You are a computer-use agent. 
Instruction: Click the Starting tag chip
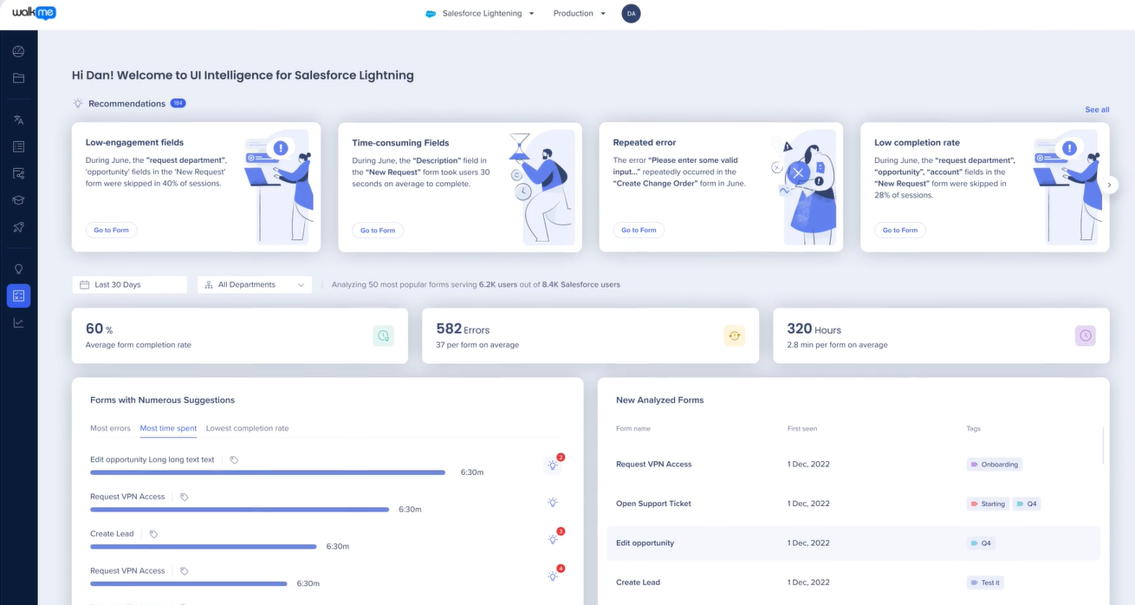(988, 504)
